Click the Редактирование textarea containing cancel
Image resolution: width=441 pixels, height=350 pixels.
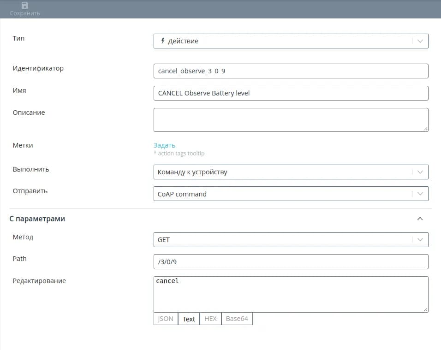pyautogui.click(x=291, y=294)
